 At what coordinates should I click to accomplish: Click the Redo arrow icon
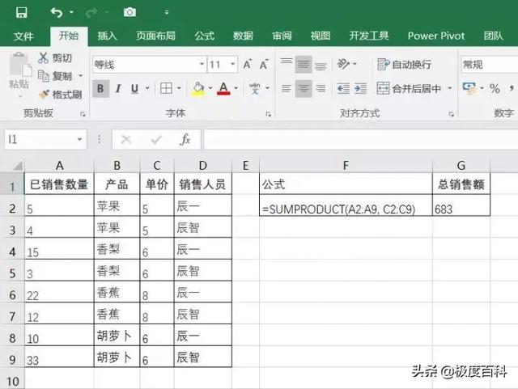click(x=91, y=13)
